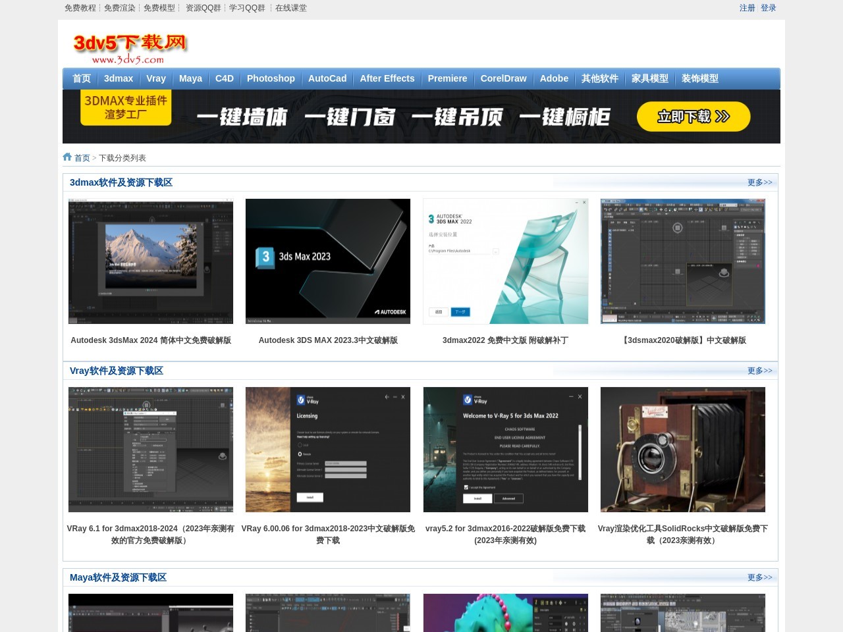Click 注册 to register

coord(748,8)
